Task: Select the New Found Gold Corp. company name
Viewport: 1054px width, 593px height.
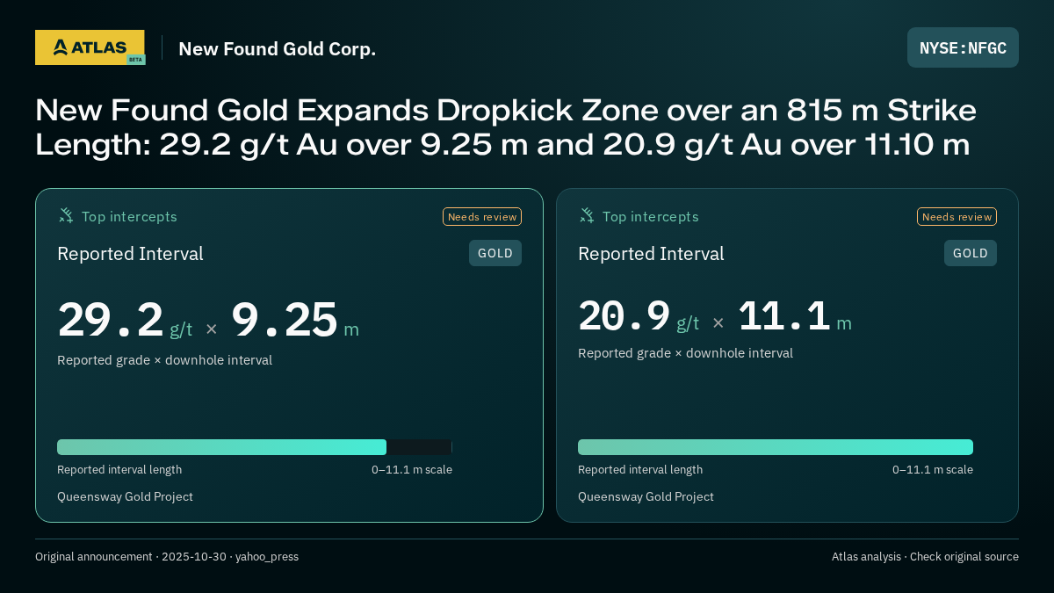Action: point(278,48)
